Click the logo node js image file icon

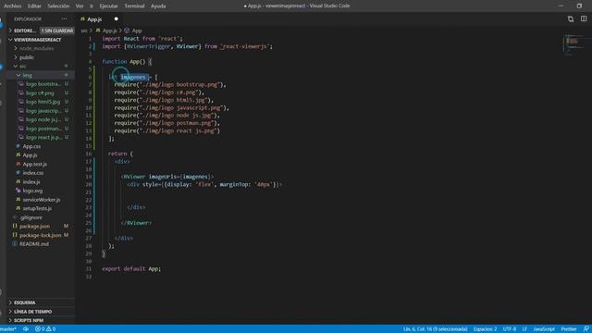[x=21, y=119]
